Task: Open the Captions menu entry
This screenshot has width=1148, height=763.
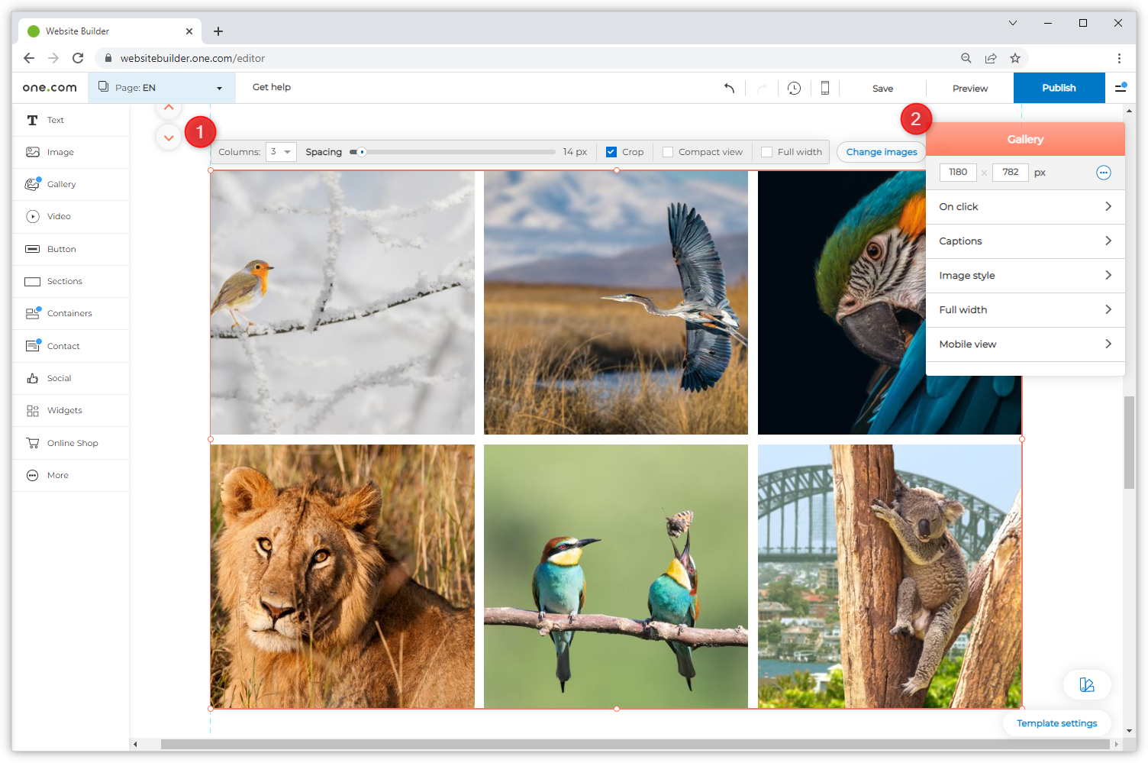Action: 1024,241
